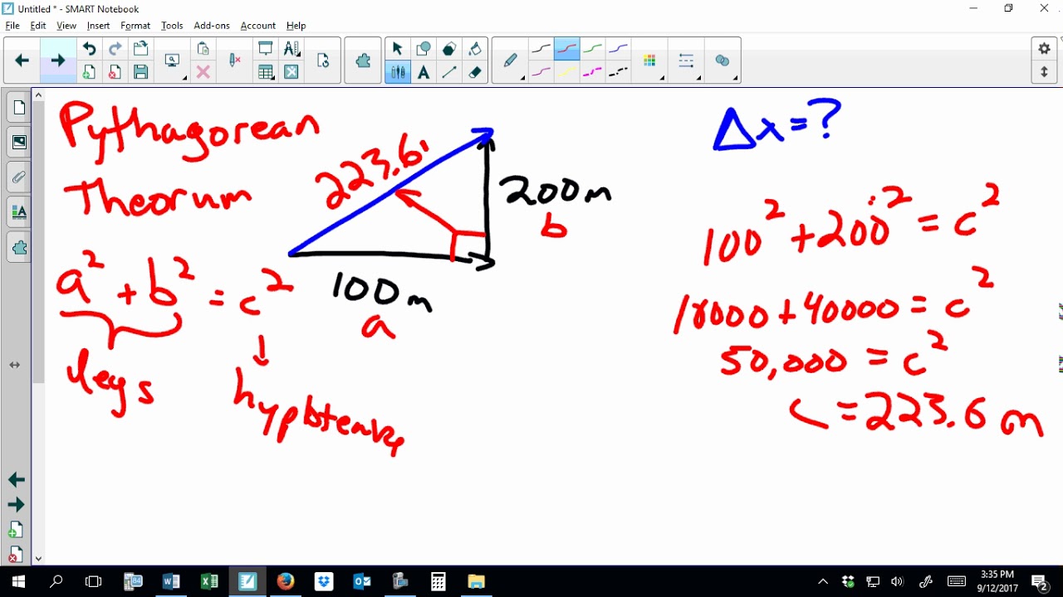Toggle the Pens tool on
The width and height of the screenshot is (1063, 597).
[x=398, y=72]
